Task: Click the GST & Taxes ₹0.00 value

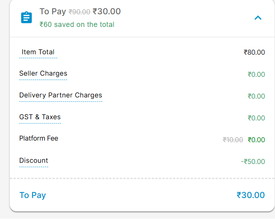Action: click(x=256, y=118)
